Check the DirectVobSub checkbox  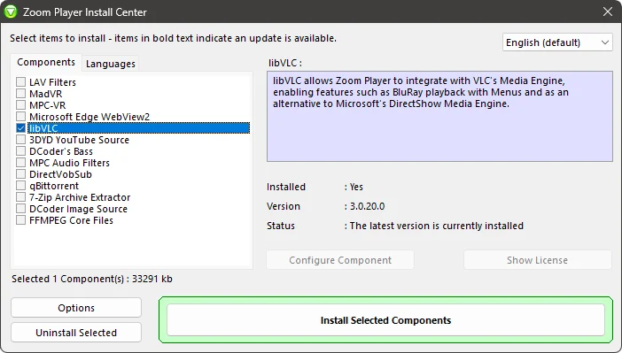coord(20,174)
